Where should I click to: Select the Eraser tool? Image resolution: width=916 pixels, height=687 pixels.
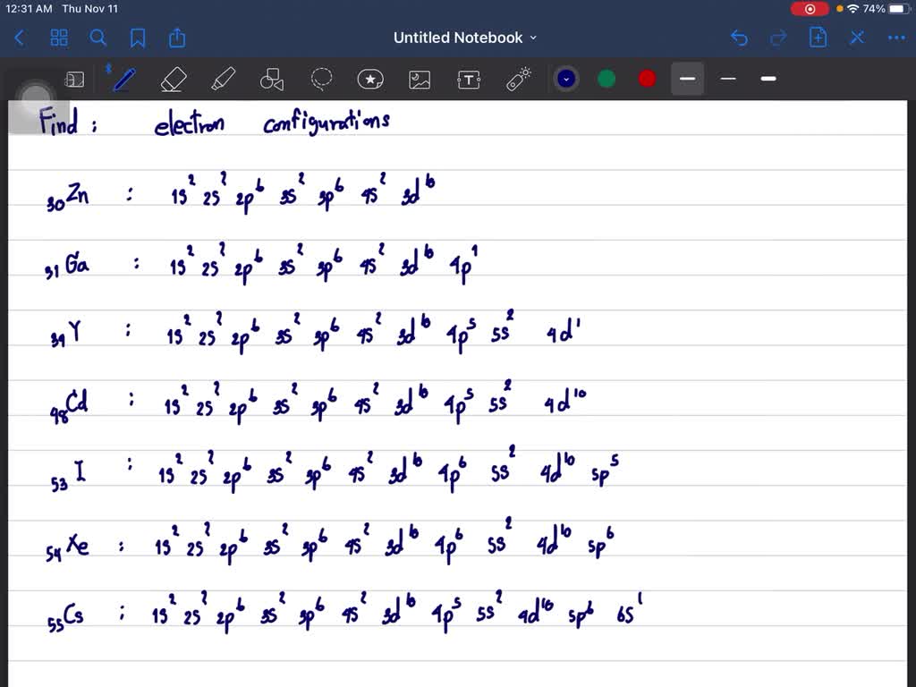coord(174,78)
